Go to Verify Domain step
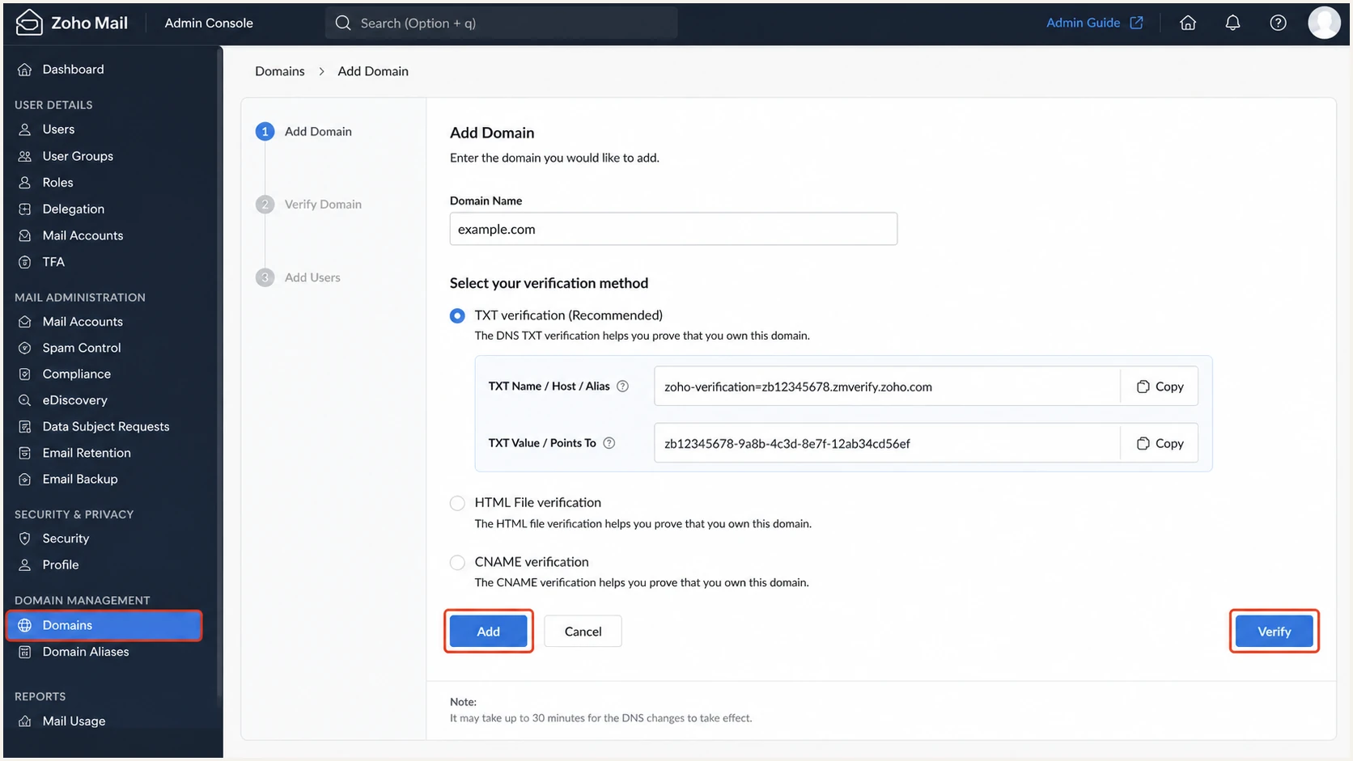This screenshot has height=761, width=1353. [309, 205]
